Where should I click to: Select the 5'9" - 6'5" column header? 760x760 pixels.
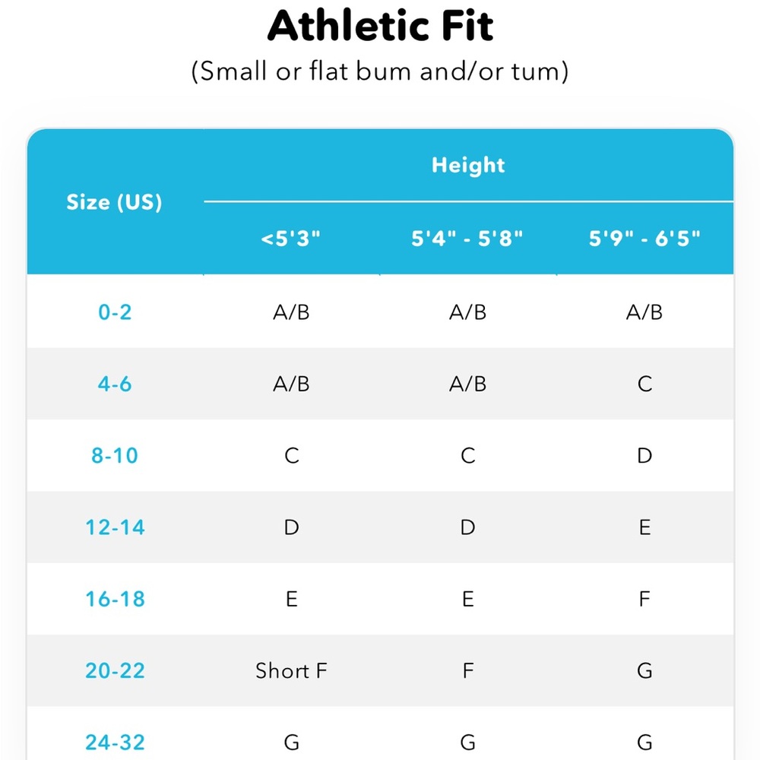click(644, 239)
